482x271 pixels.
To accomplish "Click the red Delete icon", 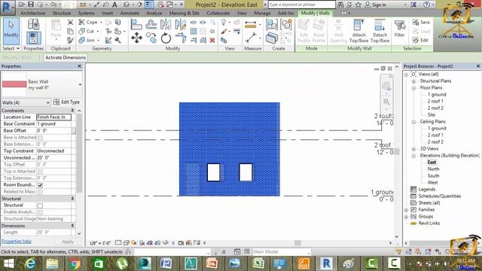I will tap(212, 40).
